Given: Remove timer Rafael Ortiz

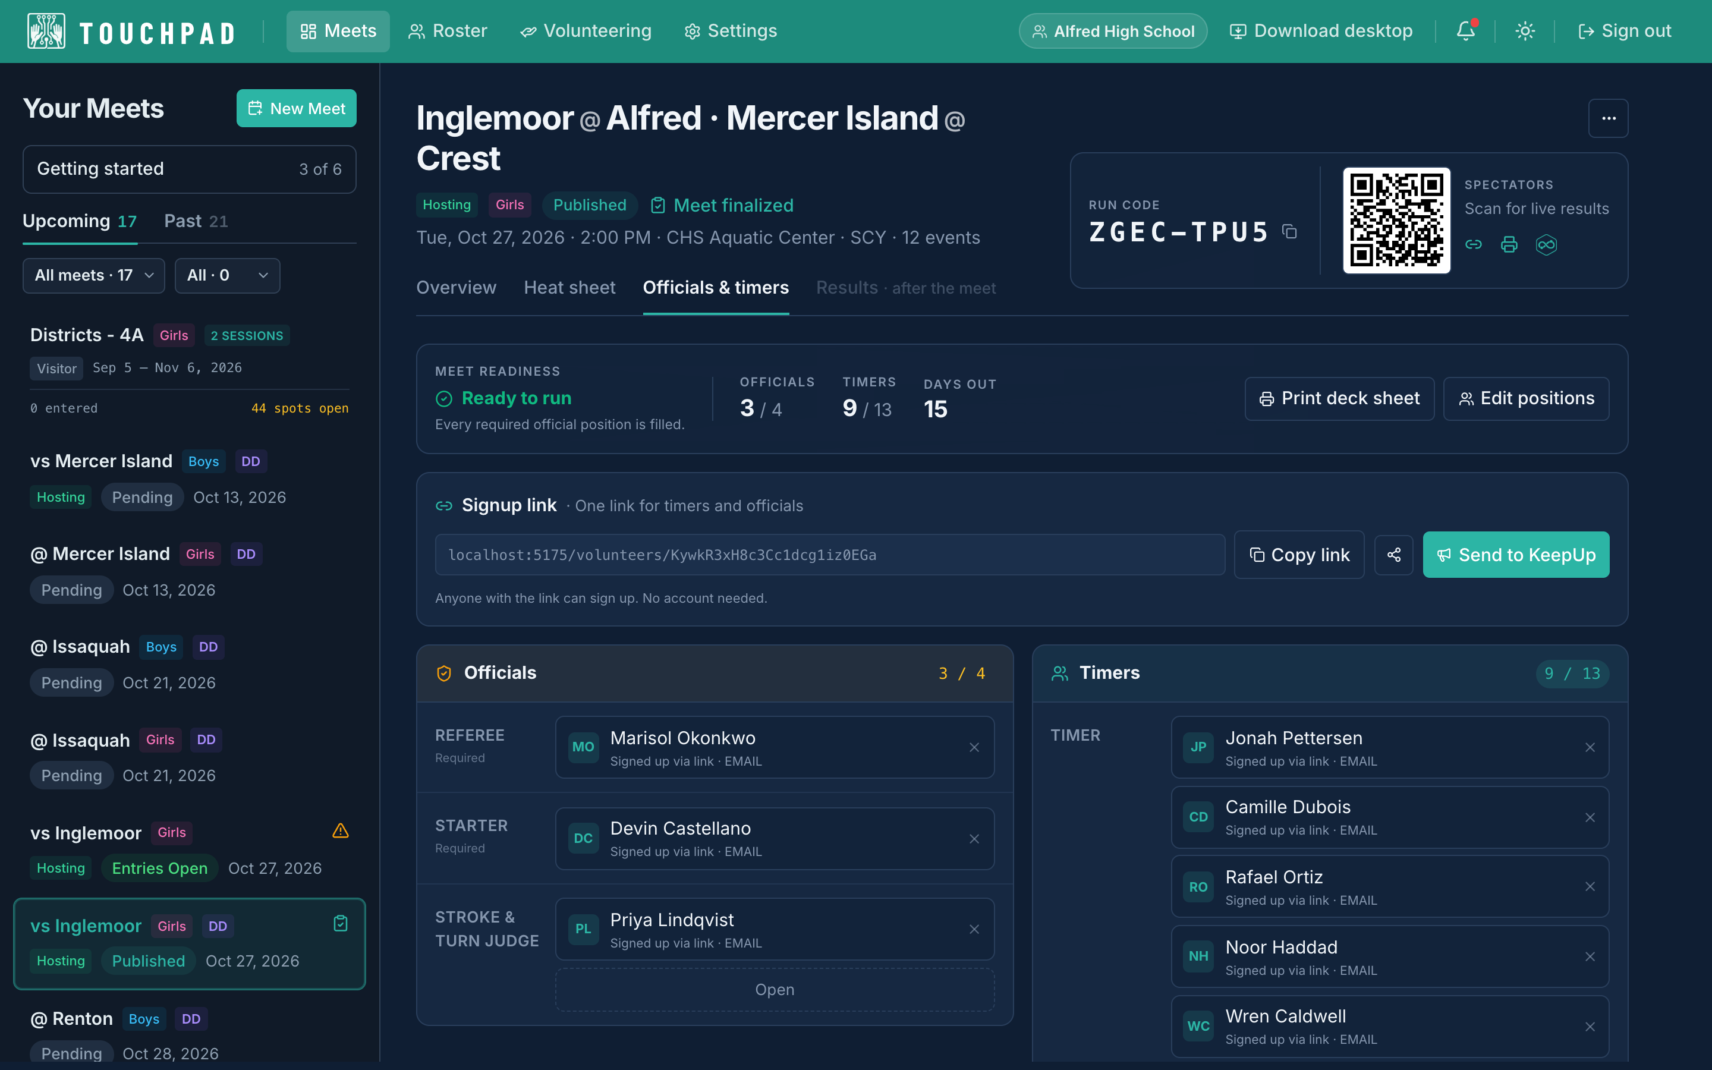Looking at the screenshot, I should click(x=1590, y=887).
